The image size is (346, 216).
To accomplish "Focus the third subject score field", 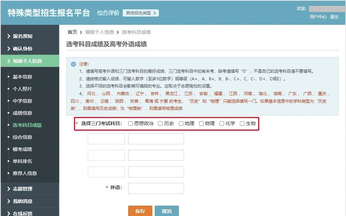I will [x=156, y=172].
